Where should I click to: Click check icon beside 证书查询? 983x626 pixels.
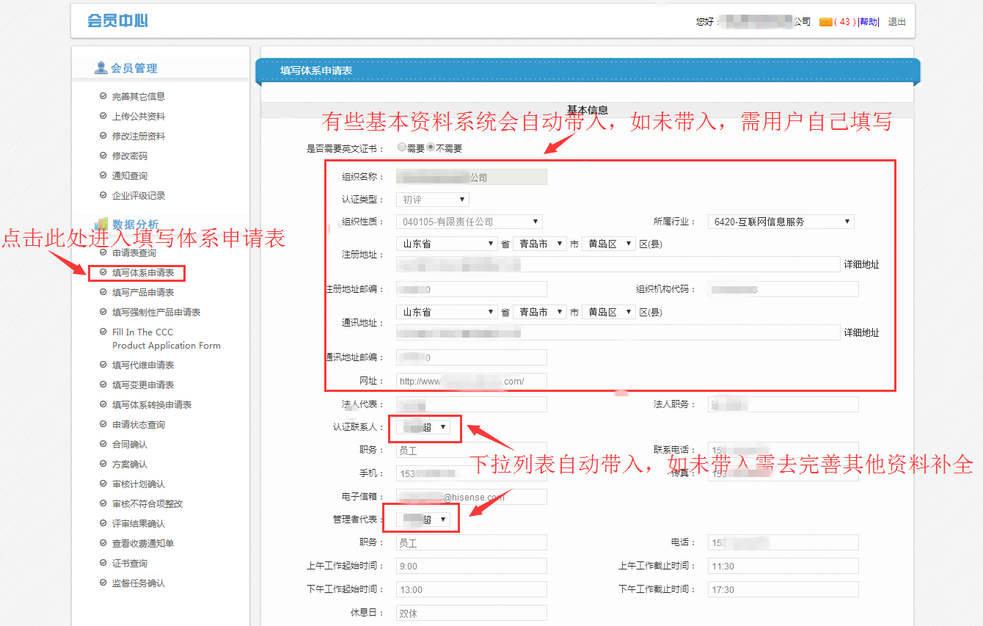[103, 563]
